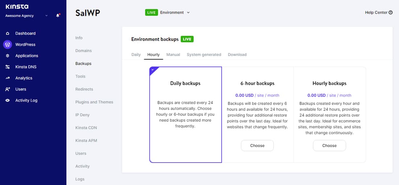Select the Daily backups plan card

pyautogui.click(x=185, y=115)
